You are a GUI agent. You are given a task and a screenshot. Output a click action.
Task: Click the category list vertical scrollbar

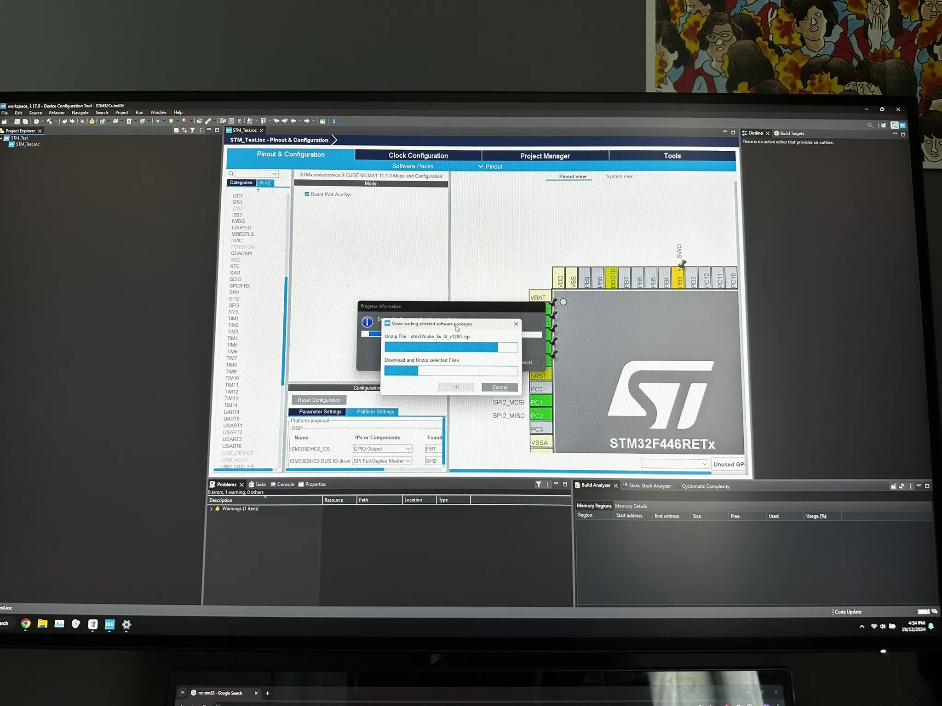point(284,331)
